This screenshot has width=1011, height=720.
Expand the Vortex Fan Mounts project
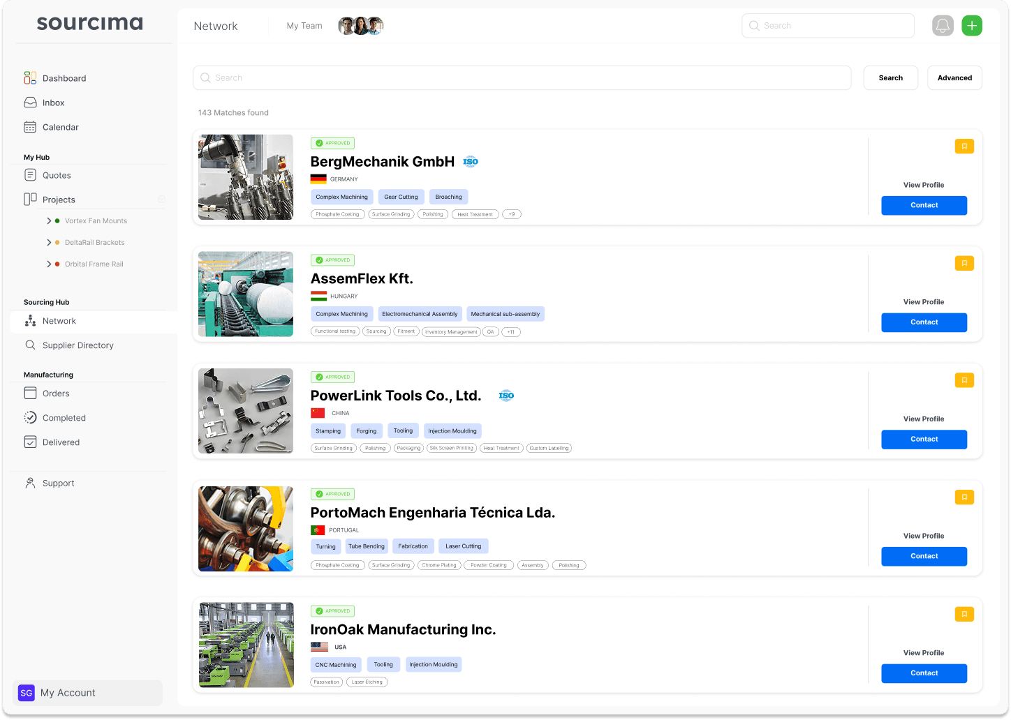49,221
